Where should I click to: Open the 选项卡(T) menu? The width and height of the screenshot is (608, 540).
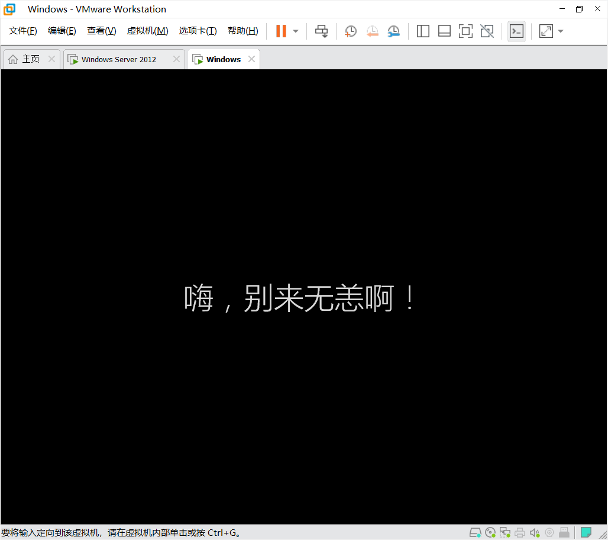pyautogui.click(x=198, y=31)
